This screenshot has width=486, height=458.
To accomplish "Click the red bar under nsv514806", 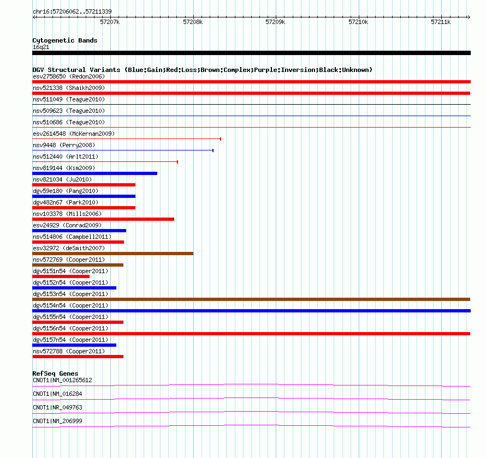I will (78, 242).
